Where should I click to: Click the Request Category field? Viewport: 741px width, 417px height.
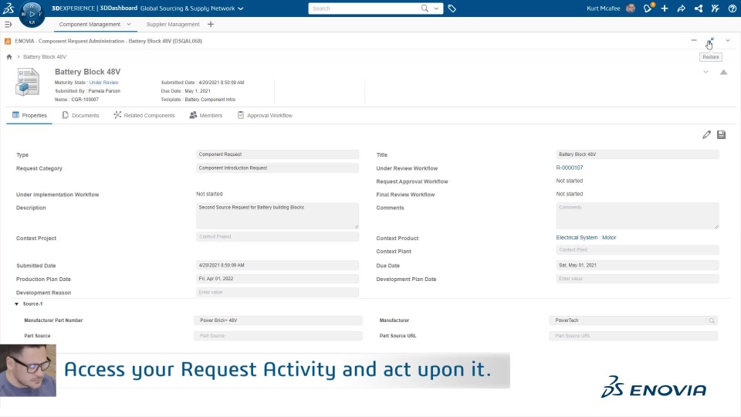[277, 168]
